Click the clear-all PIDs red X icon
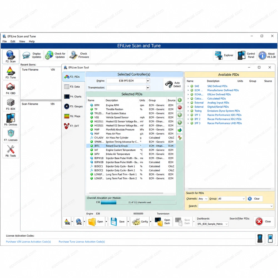 [x=180, y=137]
